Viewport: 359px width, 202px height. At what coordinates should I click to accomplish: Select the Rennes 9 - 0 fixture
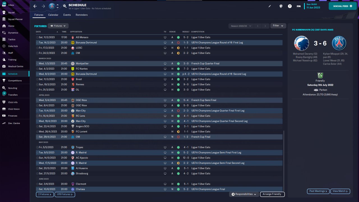159,84
